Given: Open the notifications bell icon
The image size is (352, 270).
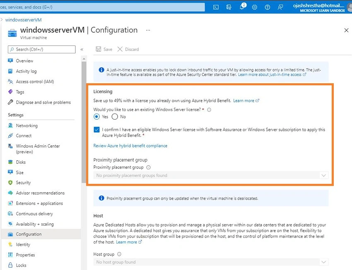Looking at the screenshot, I should click(242, 7).
